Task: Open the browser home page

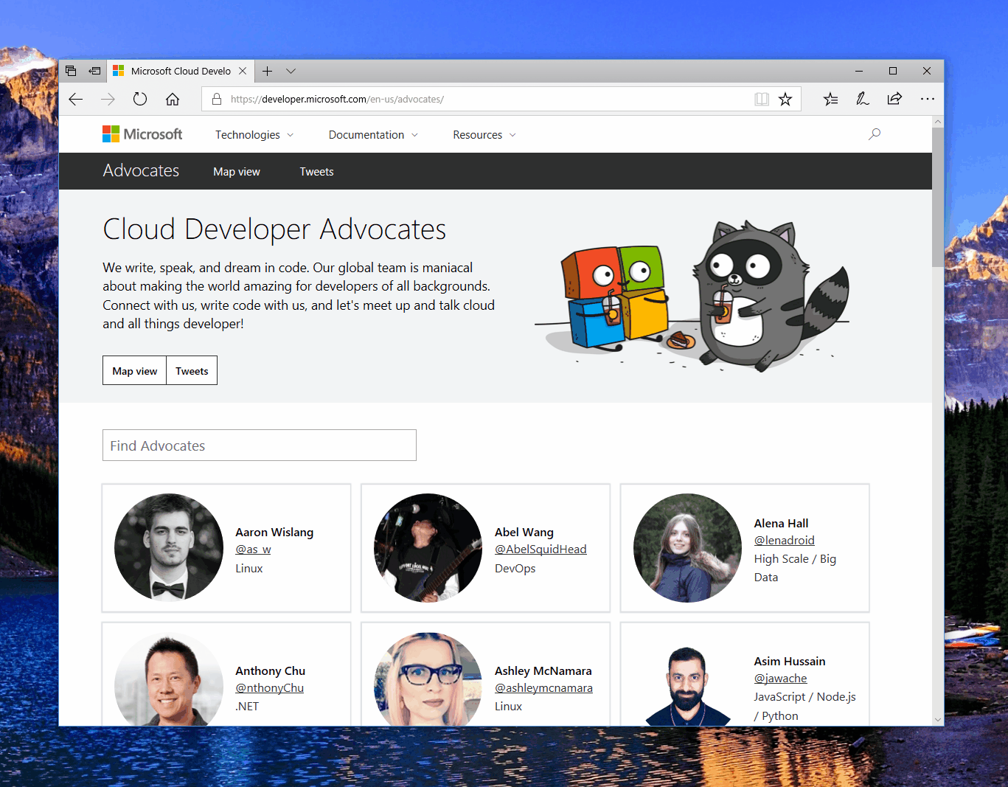Action: tap(173, 100)
